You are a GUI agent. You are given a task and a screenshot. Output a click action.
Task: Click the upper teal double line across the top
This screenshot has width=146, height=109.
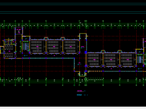click(x=73, y=4)
